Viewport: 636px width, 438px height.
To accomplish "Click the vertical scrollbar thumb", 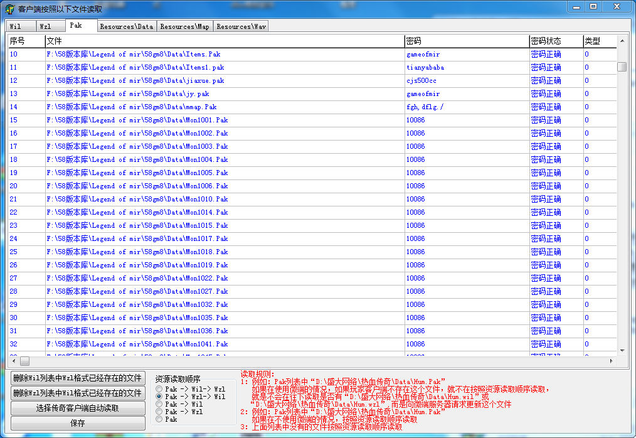I will click(x=622, y=67).
